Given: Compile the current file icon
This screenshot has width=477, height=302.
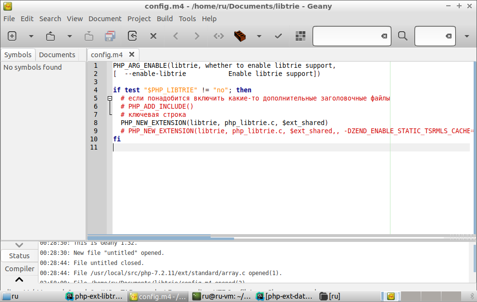Looking at the screenshot, I should [x=218, y=36].
